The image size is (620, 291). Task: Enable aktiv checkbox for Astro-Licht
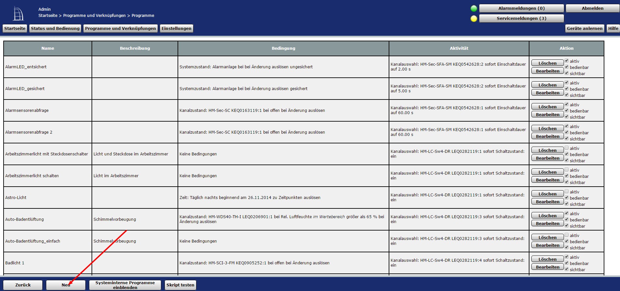point(567,192)
